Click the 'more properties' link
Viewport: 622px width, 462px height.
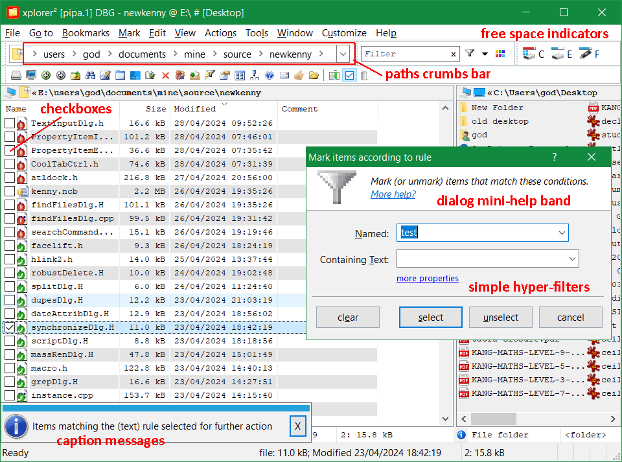click(427, 279)
